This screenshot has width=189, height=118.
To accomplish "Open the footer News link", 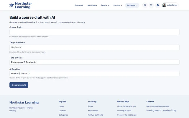I will point(90,106).
